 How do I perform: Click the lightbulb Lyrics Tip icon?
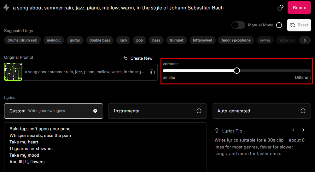[217, 131]
